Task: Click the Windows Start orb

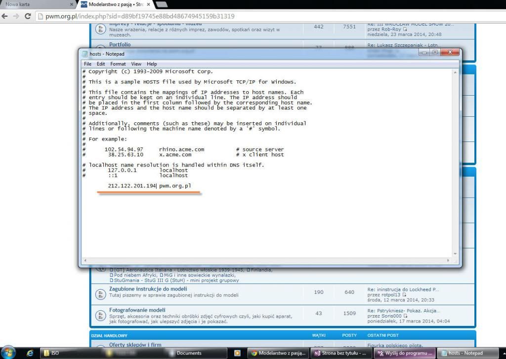Action: pyautogui.click(x=9, y=352)
